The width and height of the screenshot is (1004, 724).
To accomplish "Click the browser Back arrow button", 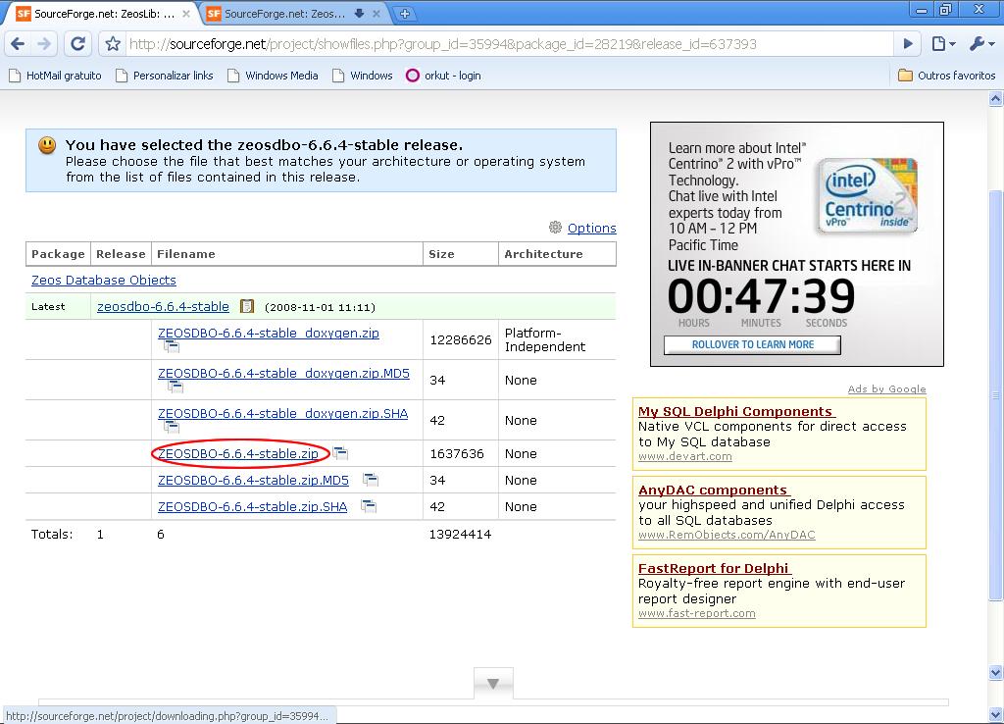I will [x=18, y=44].
